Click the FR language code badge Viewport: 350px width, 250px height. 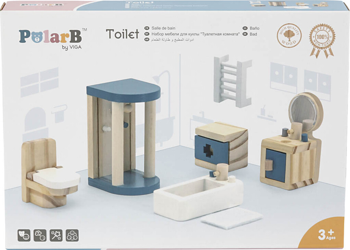pos(147,28)
